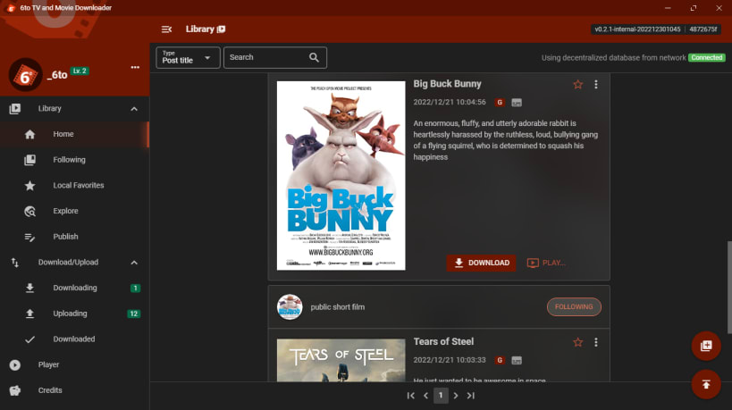
Task: Click the add-to-library floating button
Action: (x=706, y=346)
